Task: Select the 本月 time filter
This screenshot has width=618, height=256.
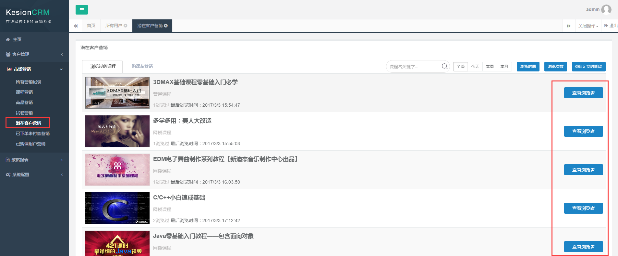Action: pyautogui.click(x=504, y=67)
